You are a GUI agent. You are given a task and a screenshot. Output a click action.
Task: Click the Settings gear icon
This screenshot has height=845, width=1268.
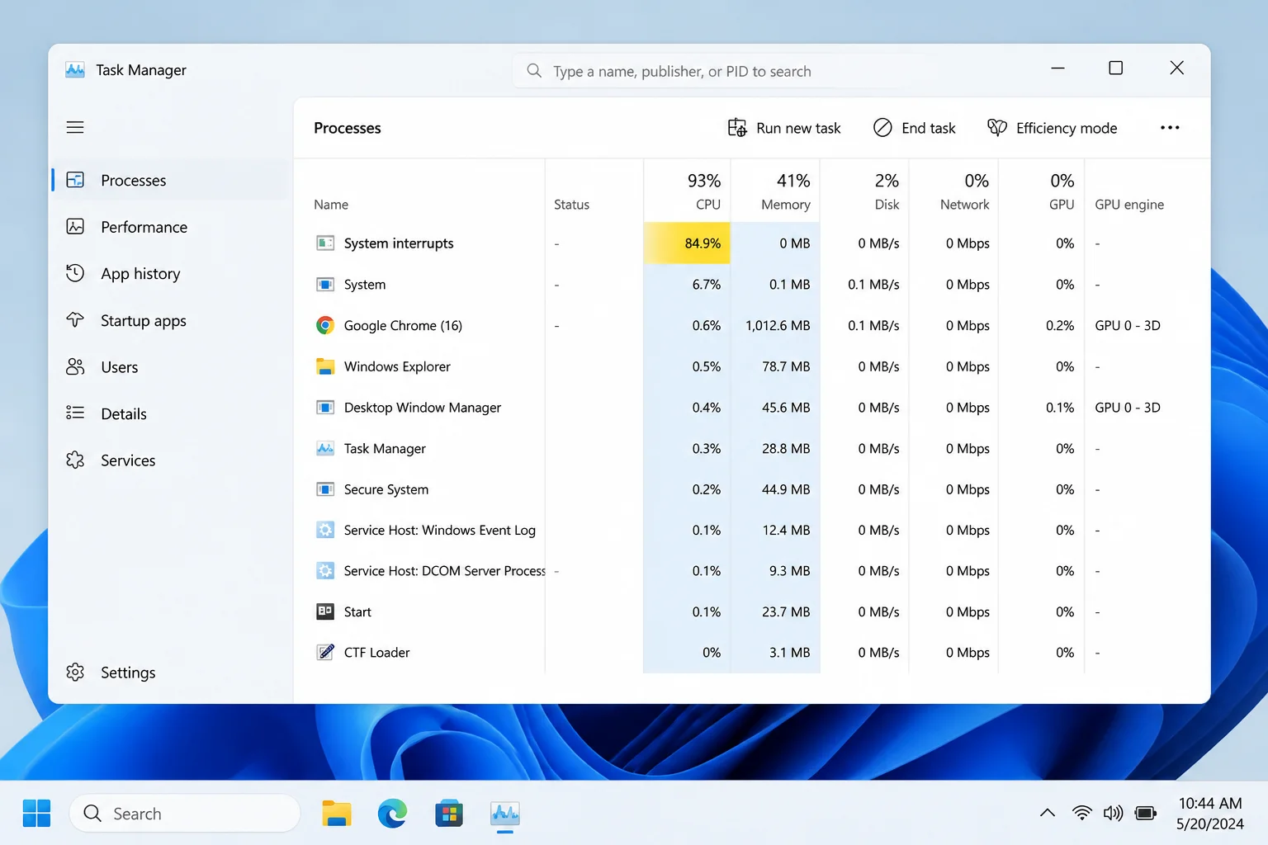pyautogui.click(x=75, y=672)
